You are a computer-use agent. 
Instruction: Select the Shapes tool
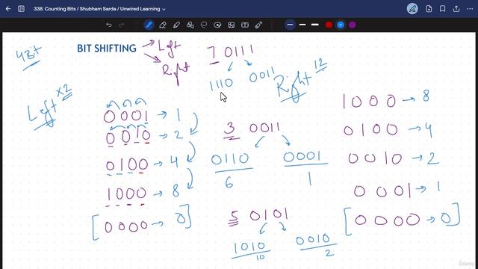(190, 25)
